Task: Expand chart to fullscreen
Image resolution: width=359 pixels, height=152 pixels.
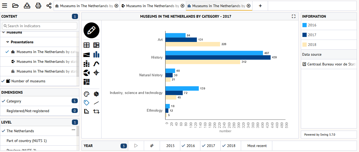Action: (x=293, y=16)
